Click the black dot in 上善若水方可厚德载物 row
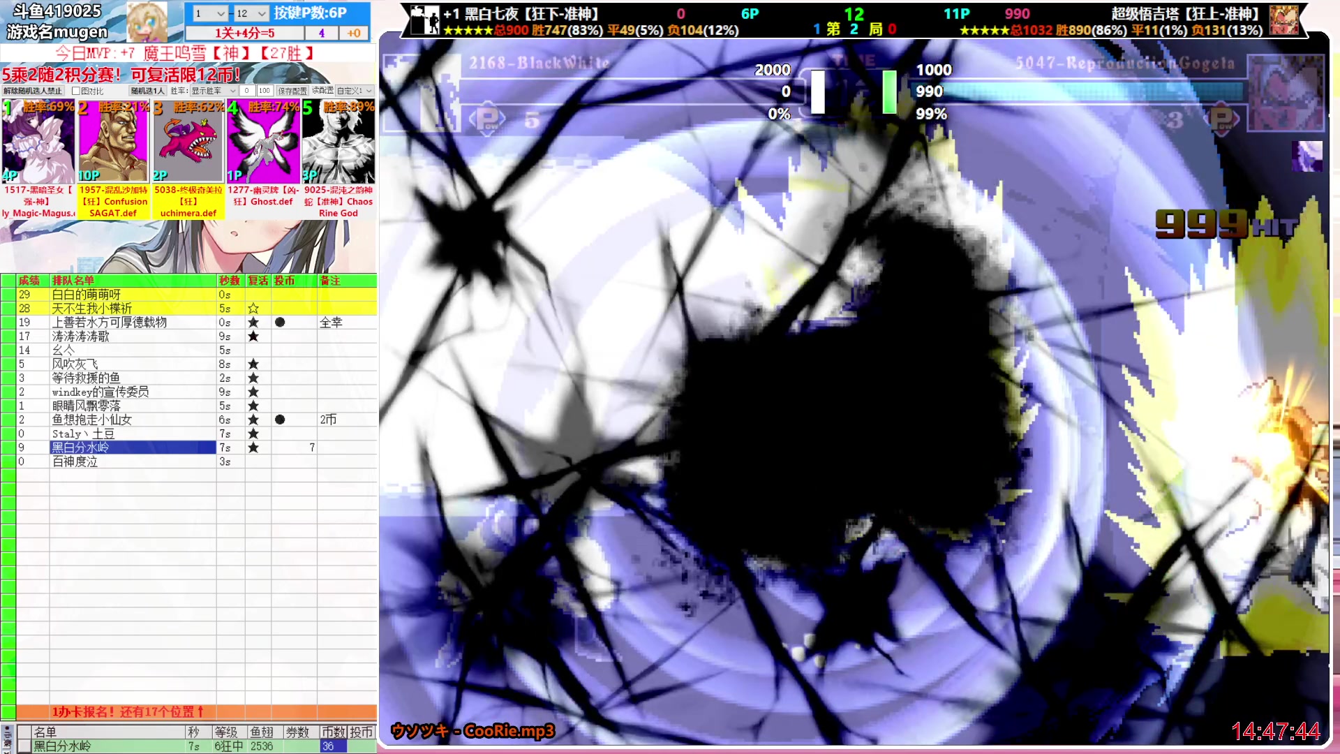Screen dimensions: 1340x754 (280, 323)
